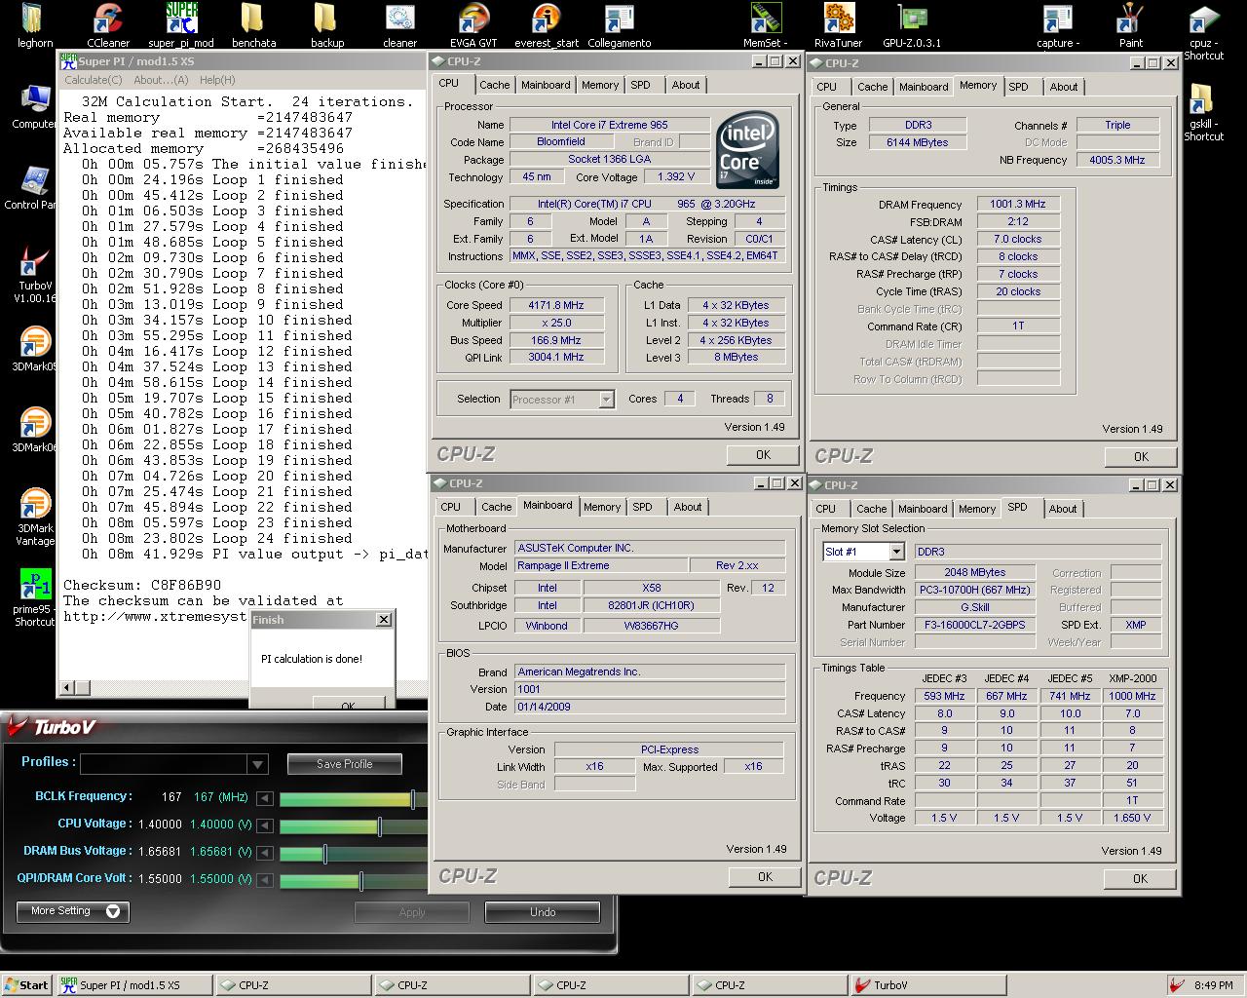Click Save Profile in TurboV
This screenshot has height=998, width=1247.
(344, 764)
